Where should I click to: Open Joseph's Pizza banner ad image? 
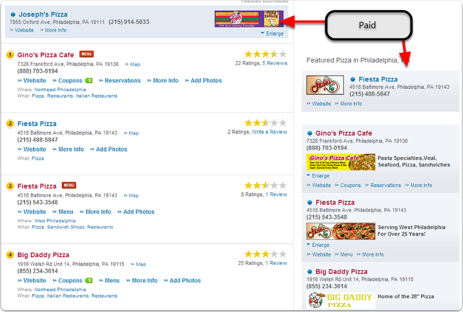click(x=249, y=19)
